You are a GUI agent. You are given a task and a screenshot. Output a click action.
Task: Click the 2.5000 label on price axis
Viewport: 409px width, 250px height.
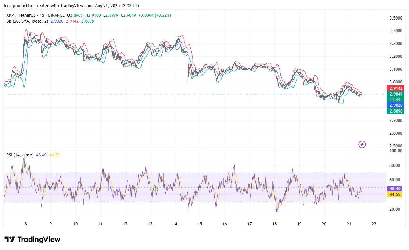(396, 146)
